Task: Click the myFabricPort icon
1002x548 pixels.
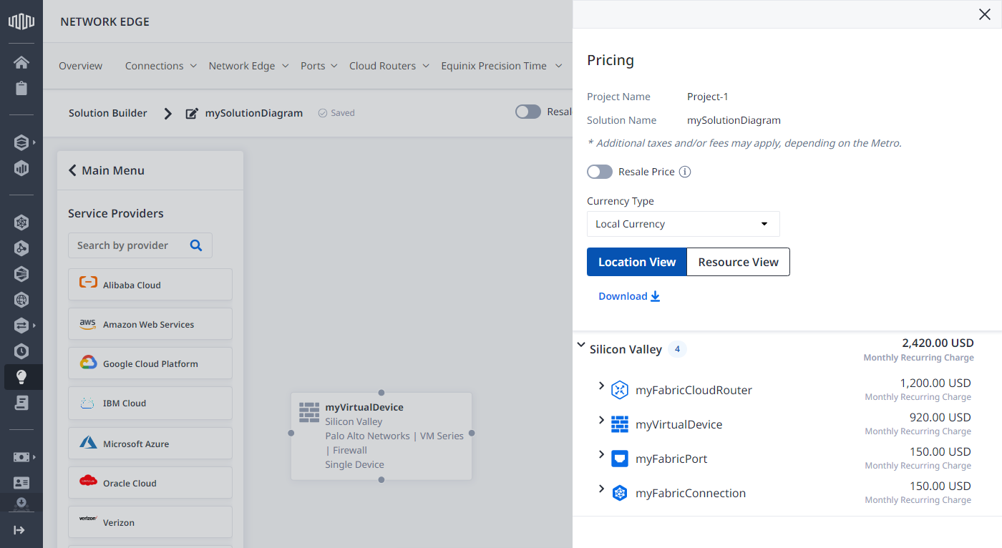Action: (x=619, y=459)
